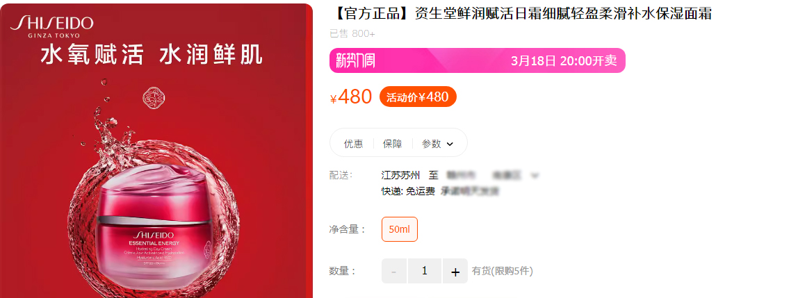Select the 50ml net content option

400,229
